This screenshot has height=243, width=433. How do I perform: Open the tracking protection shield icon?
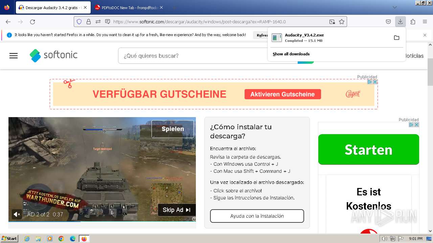79,22
